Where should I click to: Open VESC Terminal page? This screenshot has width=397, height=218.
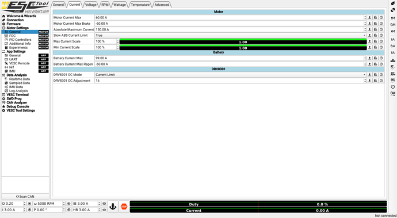[x=17, y=95]
